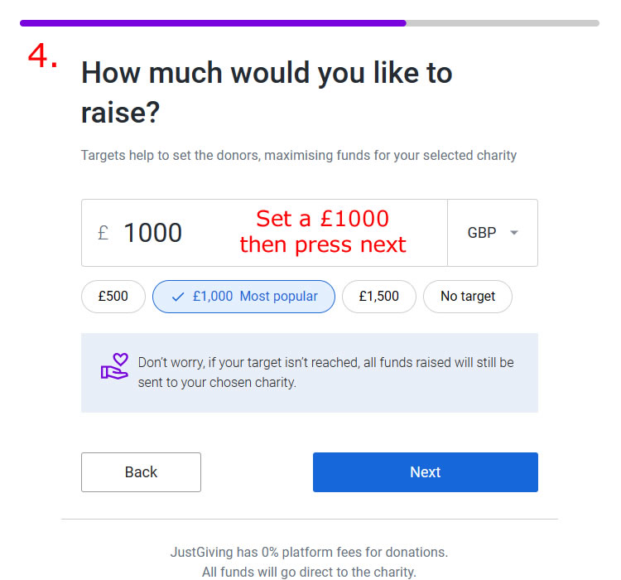Screen dimensions: 621x580
Task: Choose the No target option
Action: point(468,297)
